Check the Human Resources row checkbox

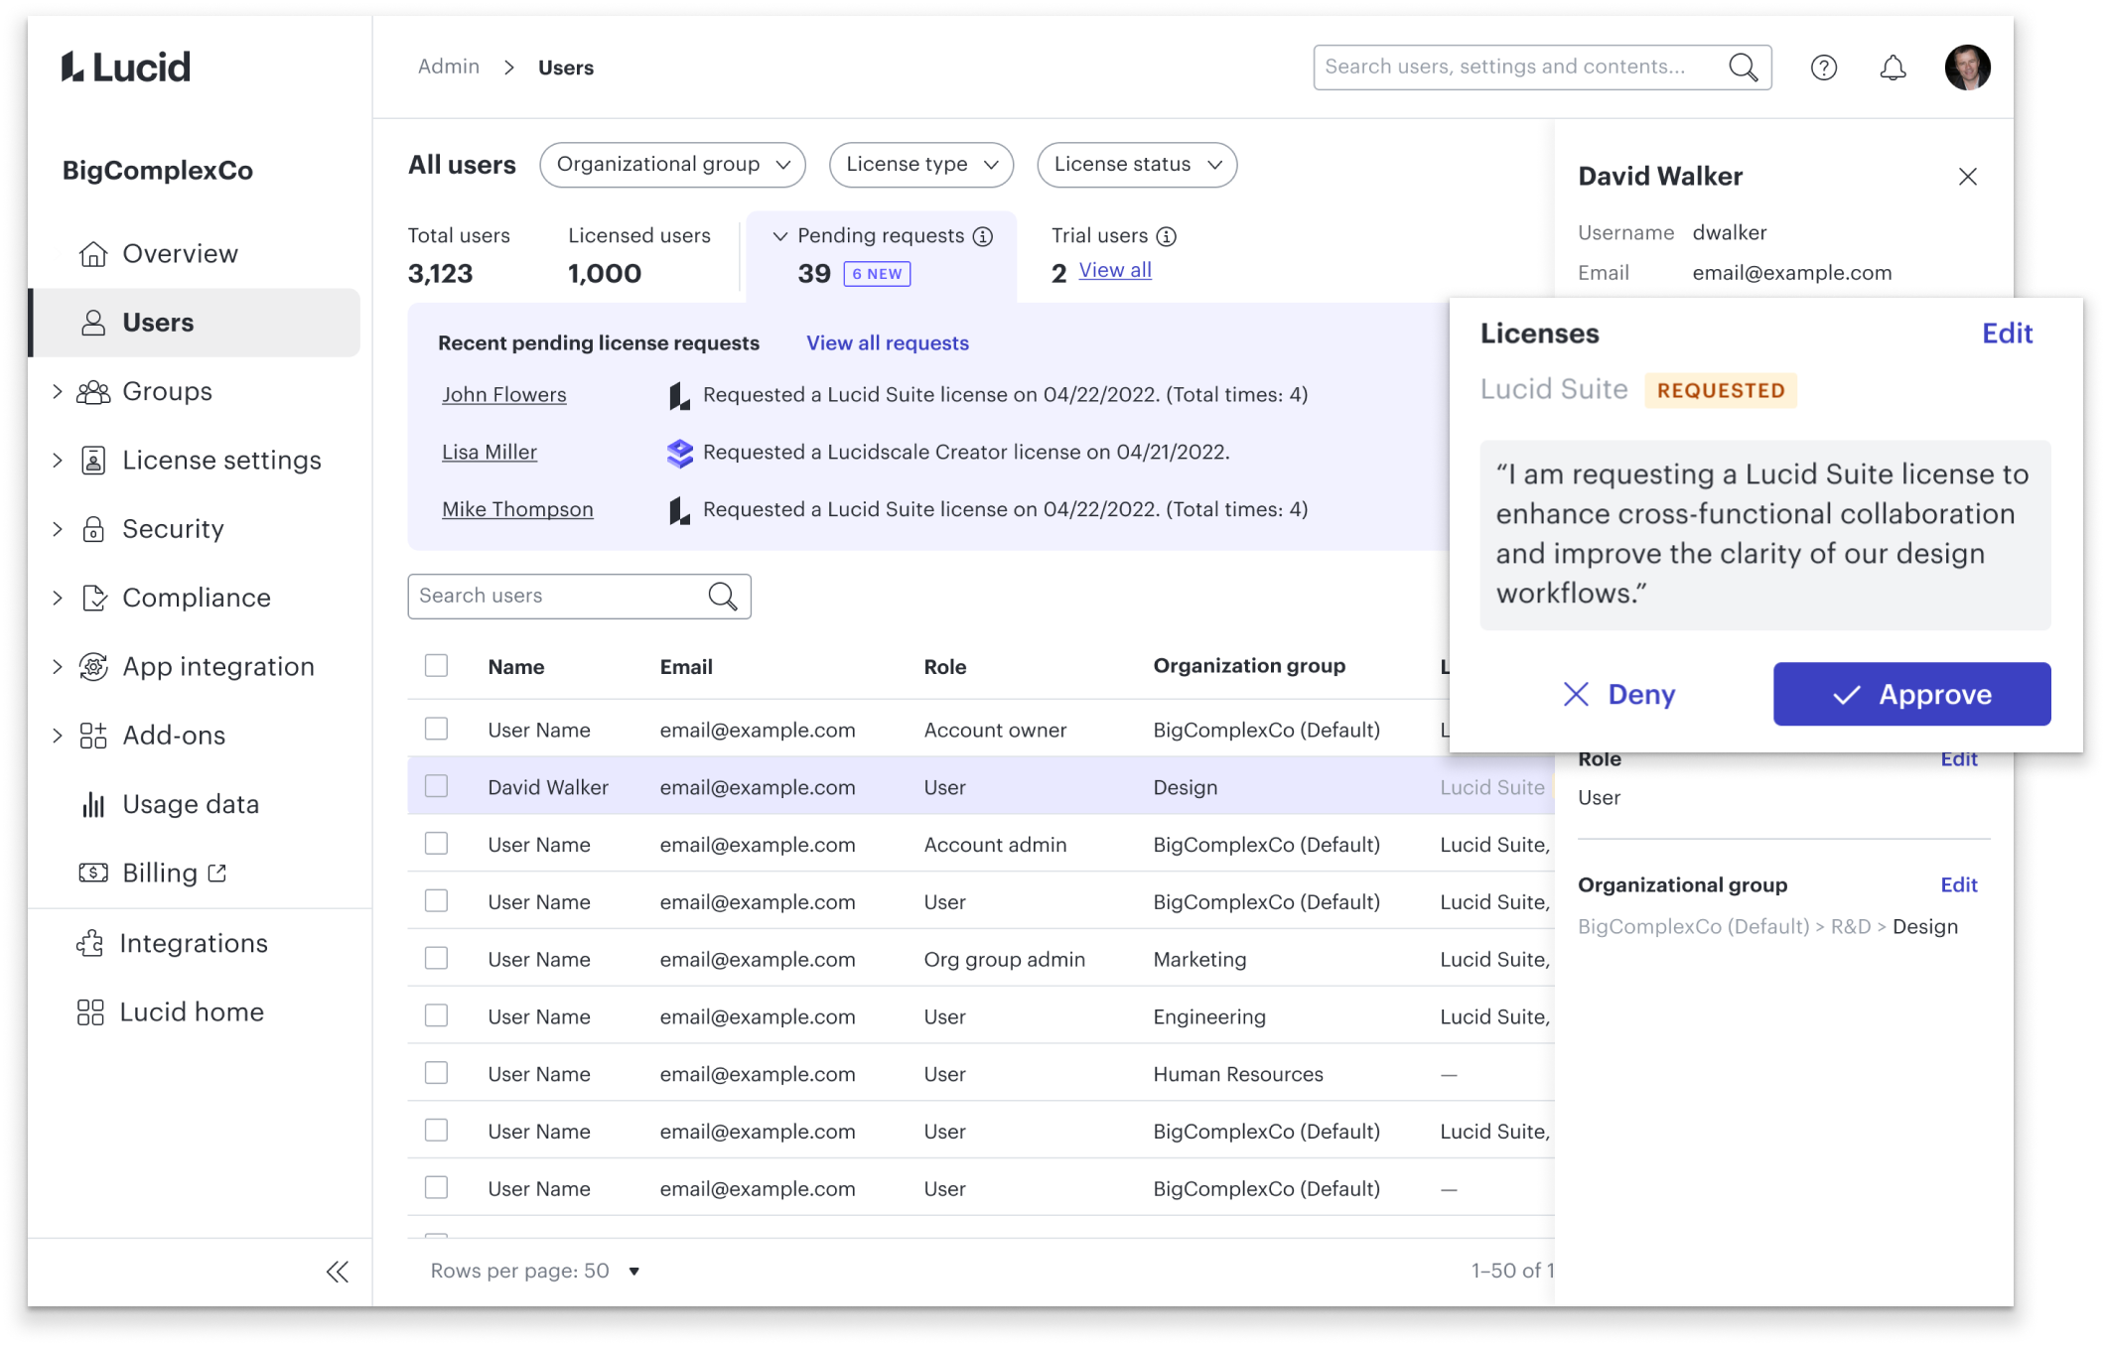436,1073
